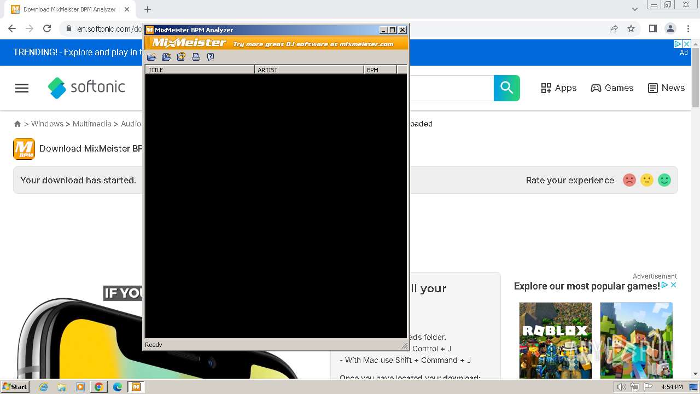
Task: Open Windows breadcrumb link
Action: (x=47, y=124)
